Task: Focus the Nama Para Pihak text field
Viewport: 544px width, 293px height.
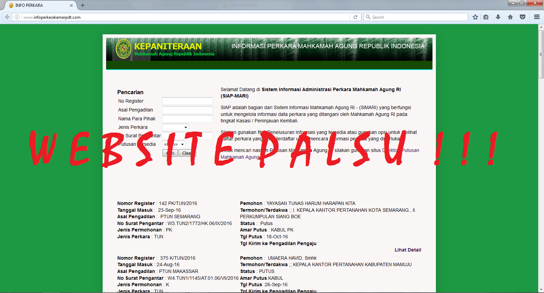Action: (187, 119)
